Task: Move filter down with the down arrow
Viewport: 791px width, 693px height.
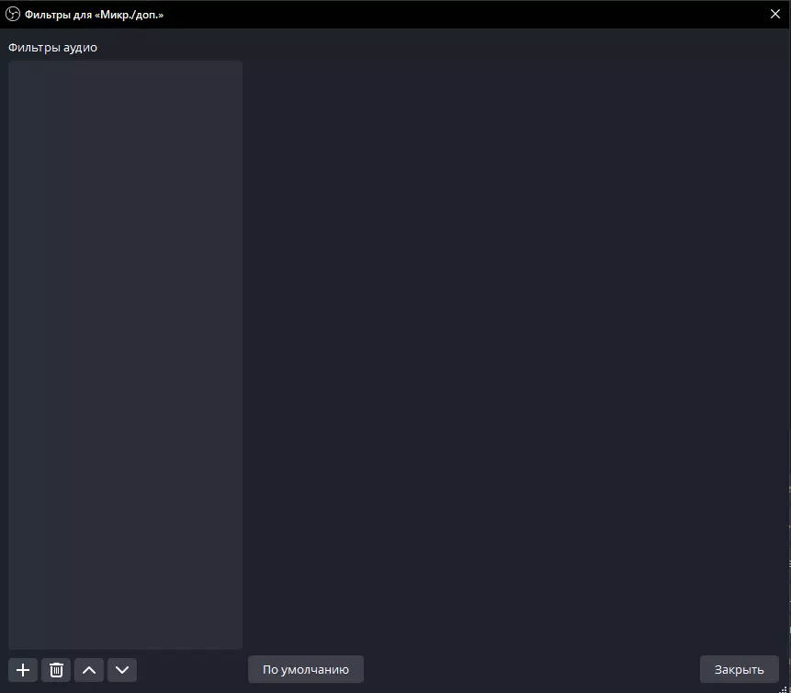Action: click(122, 670)
